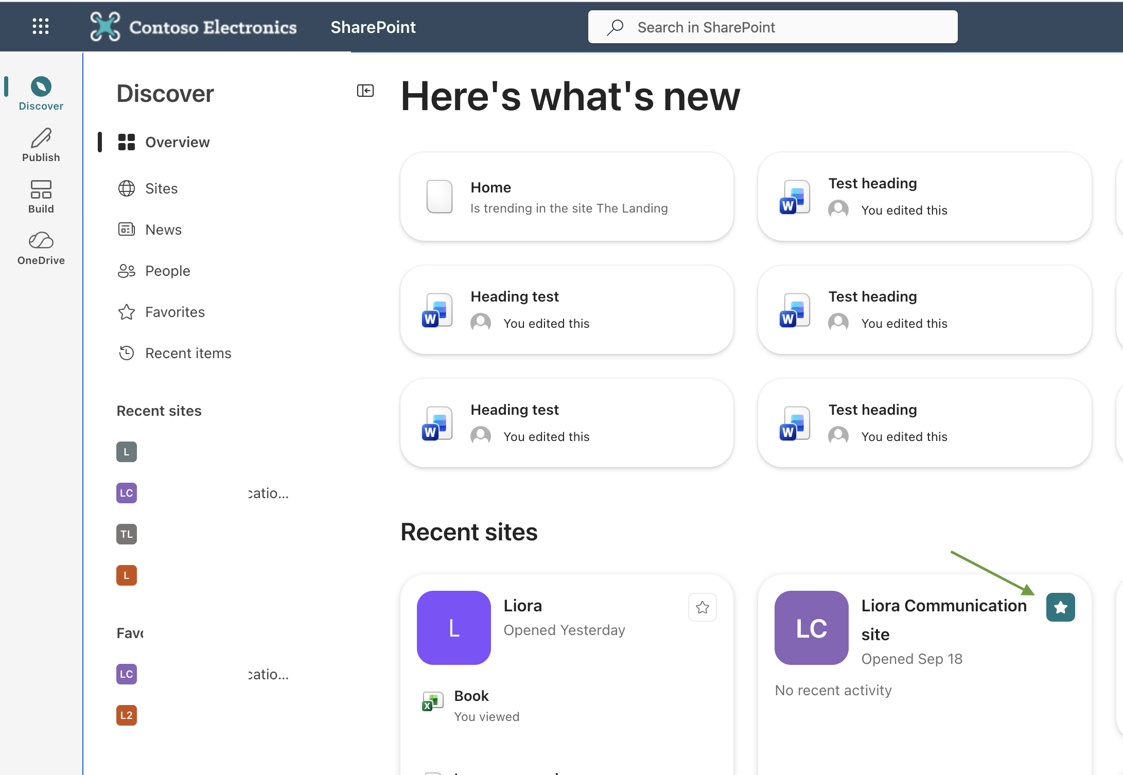Open the LC Liora Communication tile
The height and width of the screenshot is (775, 1123).
811,628
